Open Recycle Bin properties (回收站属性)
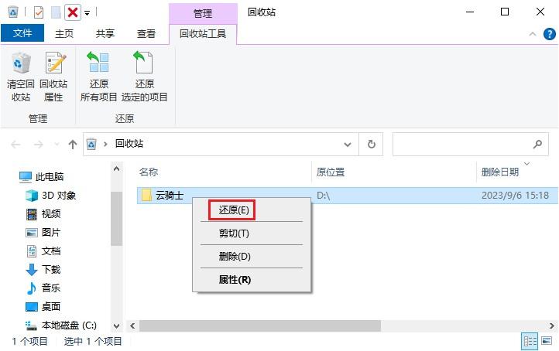The image size is (559, 351). [53, 77]
